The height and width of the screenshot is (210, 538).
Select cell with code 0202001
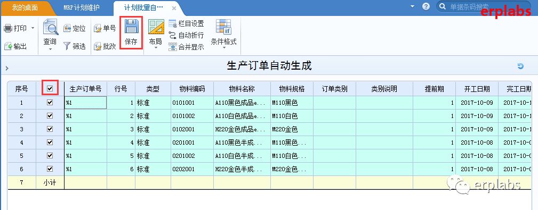pos(192,169)
